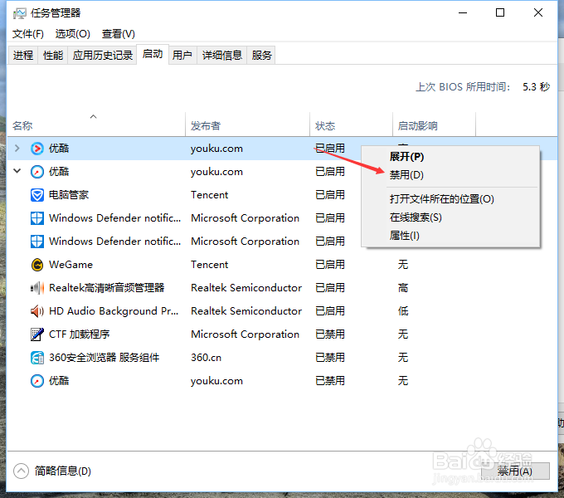
Task: Open the 查看(V) menu
Action: tap(119, 34)
